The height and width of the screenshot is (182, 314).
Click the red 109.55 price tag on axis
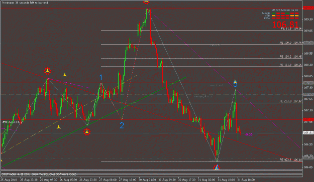pyautogui.click(x=308, y=8)
